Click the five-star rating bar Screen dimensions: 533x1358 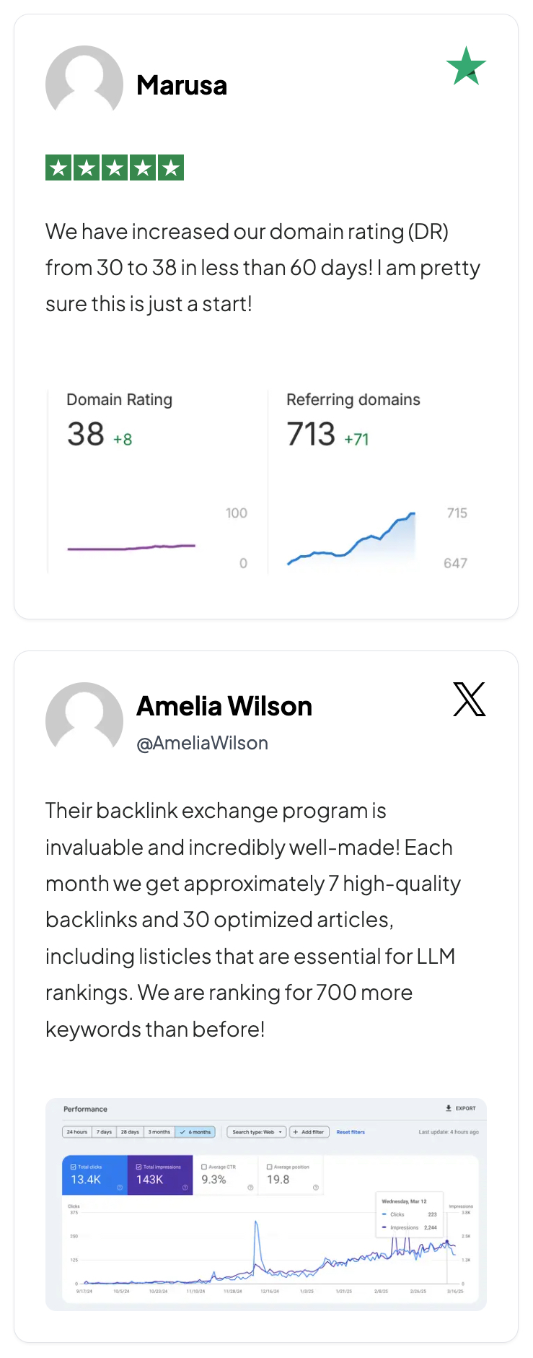[115, 168]
